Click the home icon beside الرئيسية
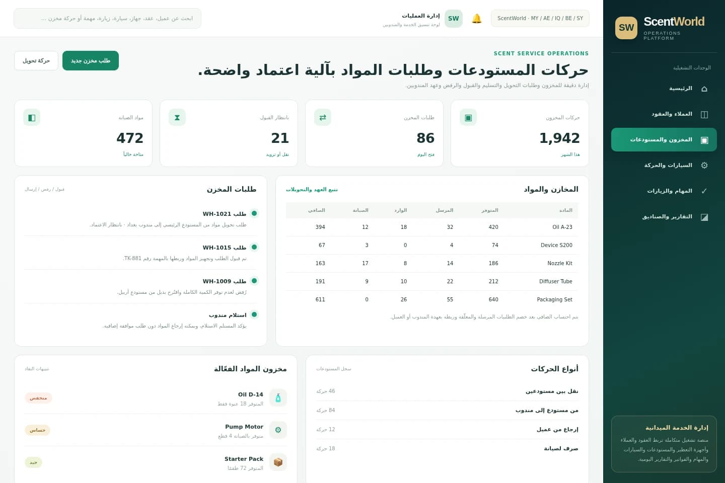 [x=704, y=89]
